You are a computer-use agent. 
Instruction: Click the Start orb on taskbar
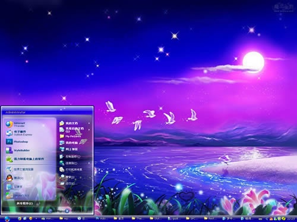click(x=7, y=218)
